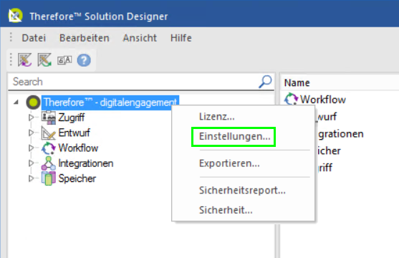Click the Integrationen node icon
Viewport: 399px width, 258px height.
[48, 163]
